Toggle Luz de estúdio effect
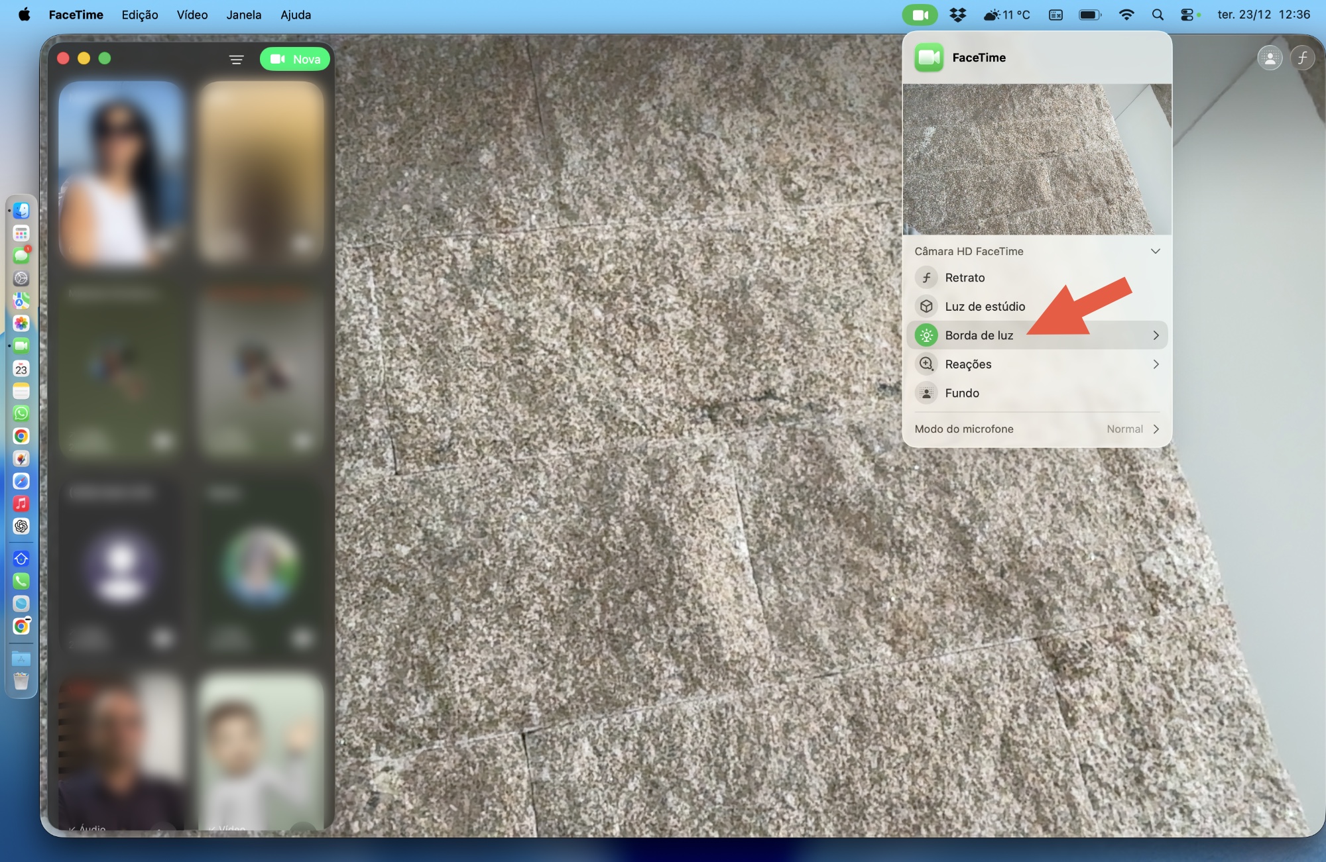 [x=926, y=306]
